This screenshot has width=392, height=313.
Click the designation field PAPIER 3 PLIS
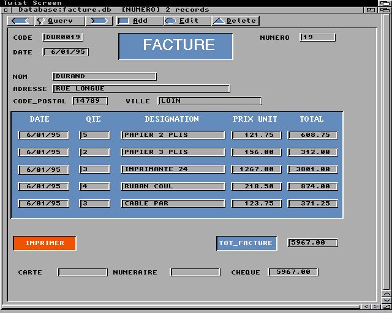point(173,152)
